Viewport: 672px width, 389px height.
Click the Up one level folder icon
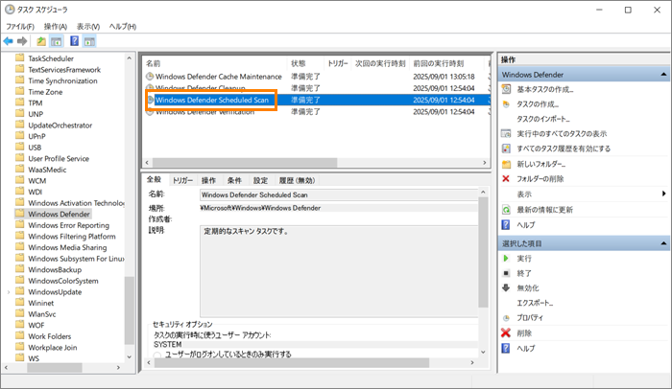coord(41,41)
